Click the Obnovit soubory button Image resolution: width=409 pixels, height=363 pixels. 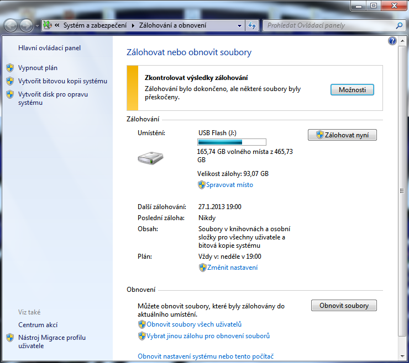(x=344, y=306)
